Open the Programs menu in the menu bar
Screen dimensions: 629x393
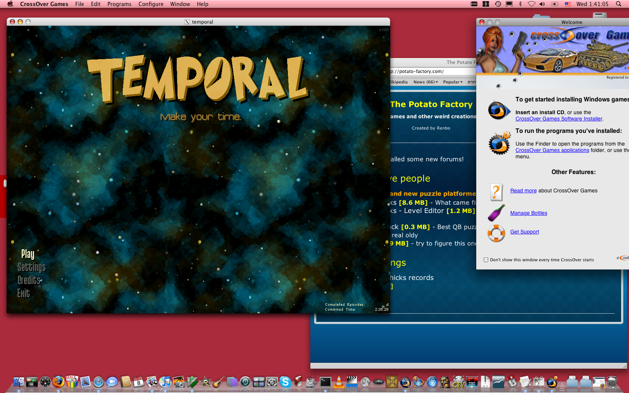tap(119, 4)
